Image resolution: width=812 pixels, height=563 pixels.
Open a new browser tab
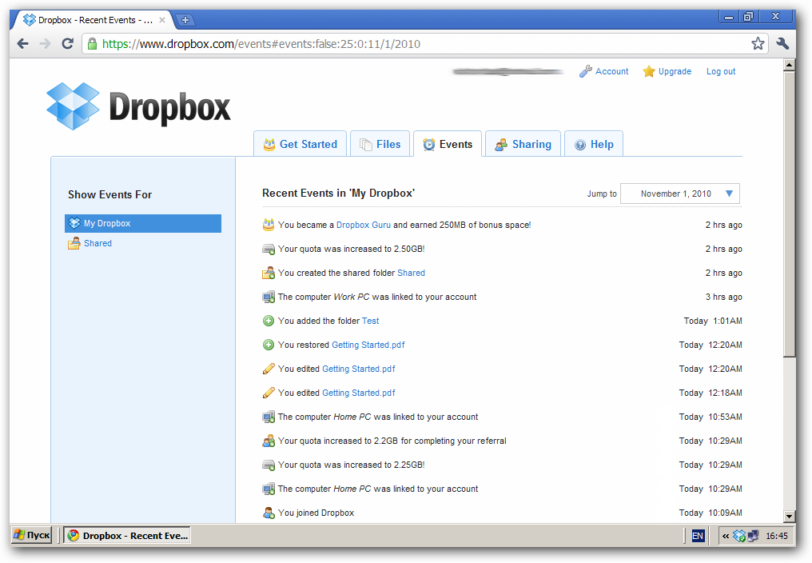coord(185,20)
